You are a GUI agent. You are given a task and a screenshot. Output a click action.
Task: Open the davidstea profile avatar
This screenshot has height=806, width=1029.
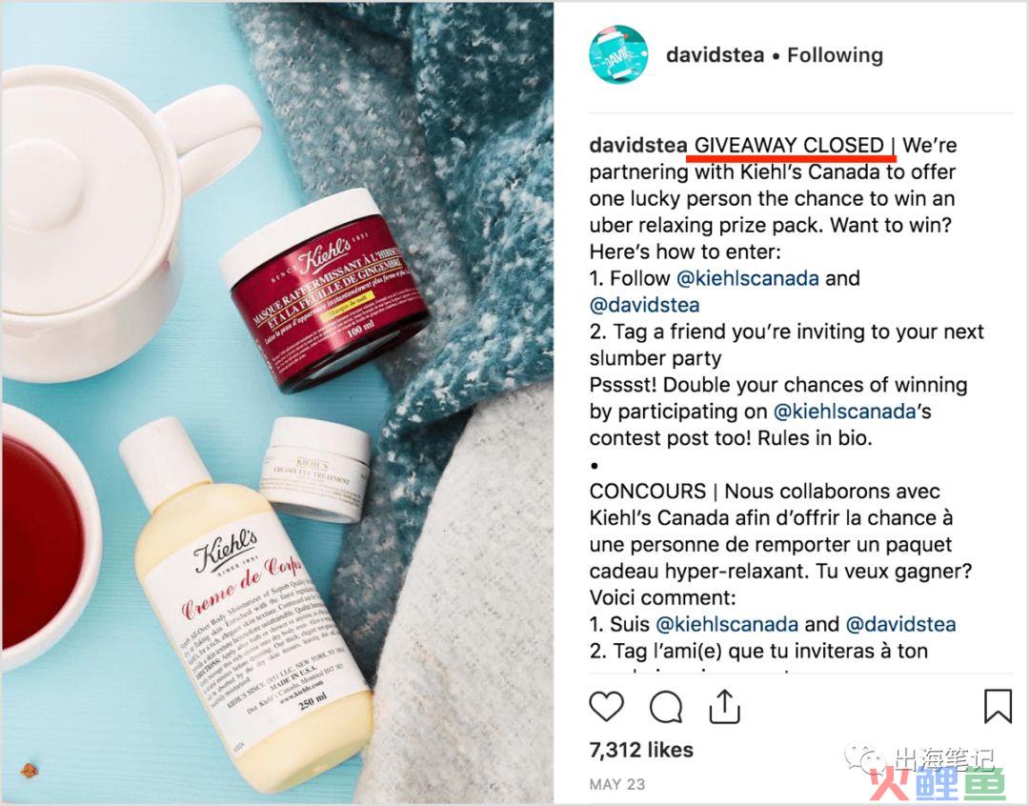(x=618, y=54)
